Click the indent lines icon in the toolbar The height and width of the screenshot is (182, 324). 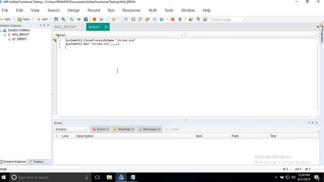point(133,19)
